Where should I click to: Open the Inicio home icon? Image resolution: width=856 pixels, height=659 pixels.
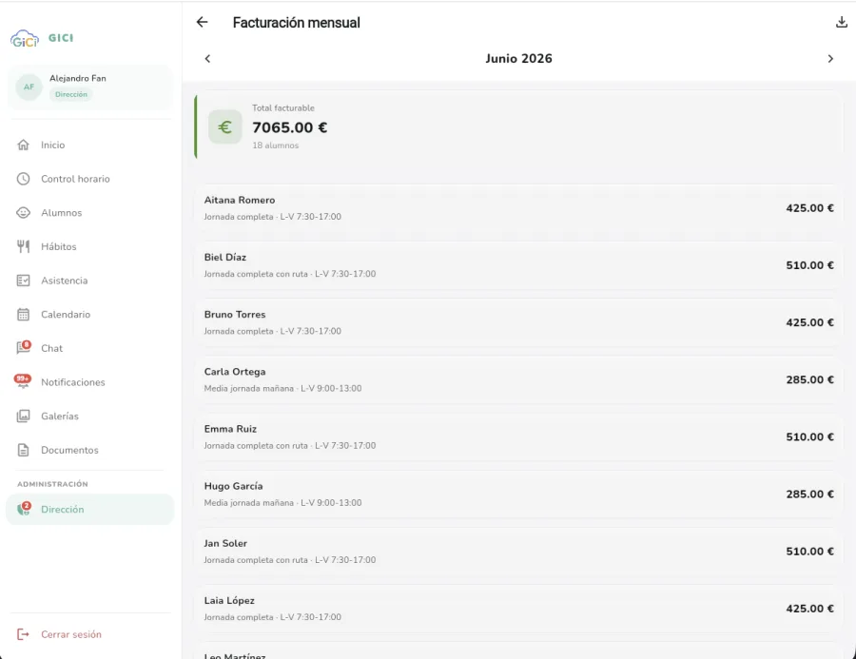pyautogui.click(x=23, y=145)
